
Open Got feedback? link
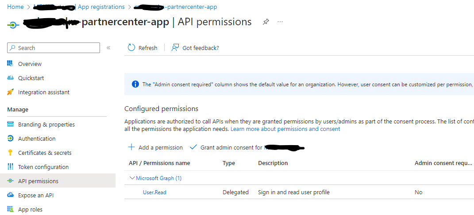tap(201, 48)
